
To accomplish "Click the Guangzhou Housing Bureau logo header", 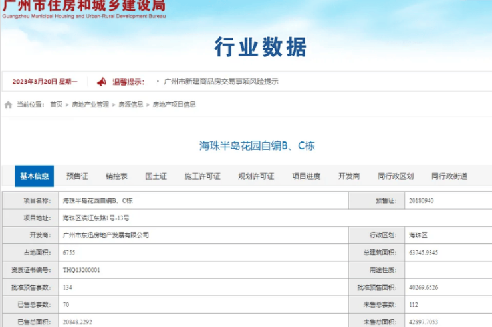I will (x=84, y=9).
